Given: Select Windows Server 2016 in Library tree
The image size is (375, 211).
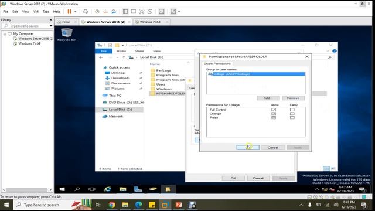Looking at the screenshot, I should [33, 39].
